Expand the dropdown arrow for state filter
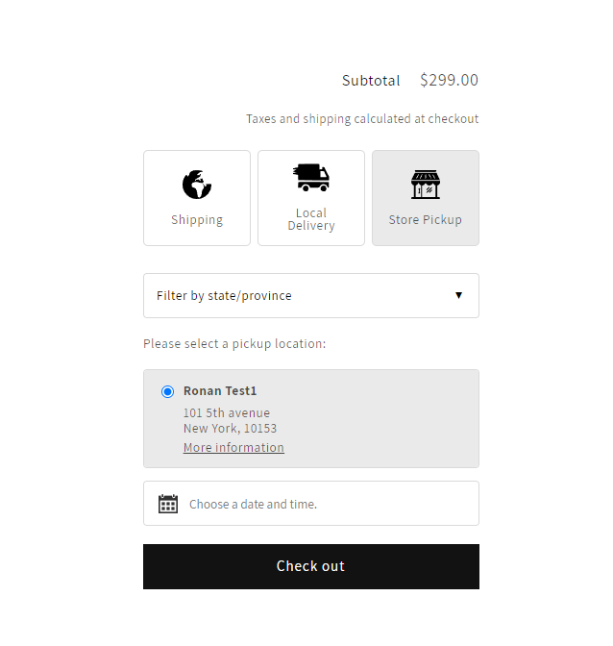This screenshot has height=646, width=613. click(x=458, y=295)
